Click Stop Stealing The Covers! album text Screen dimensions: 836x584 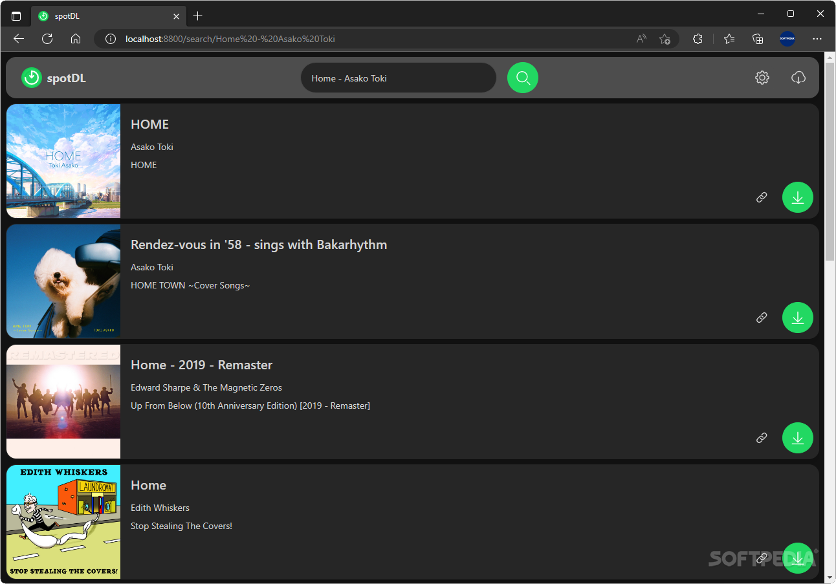(x=181, y=526)
